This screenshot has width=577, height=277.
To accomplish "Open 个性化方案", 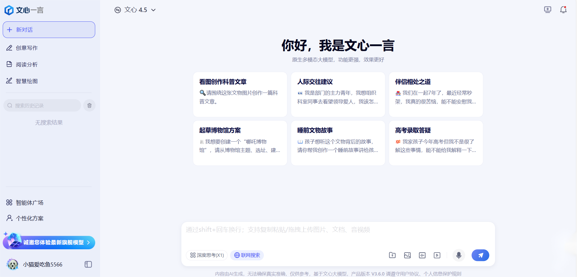I will pos(30,218).
